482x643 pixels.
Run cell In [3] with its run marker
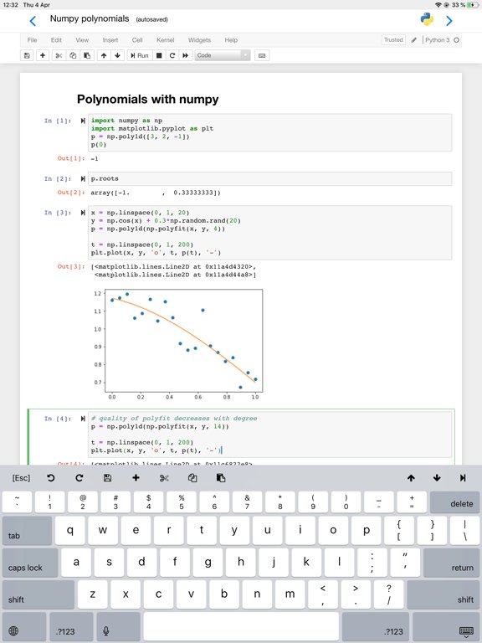(x=83, y=213)
